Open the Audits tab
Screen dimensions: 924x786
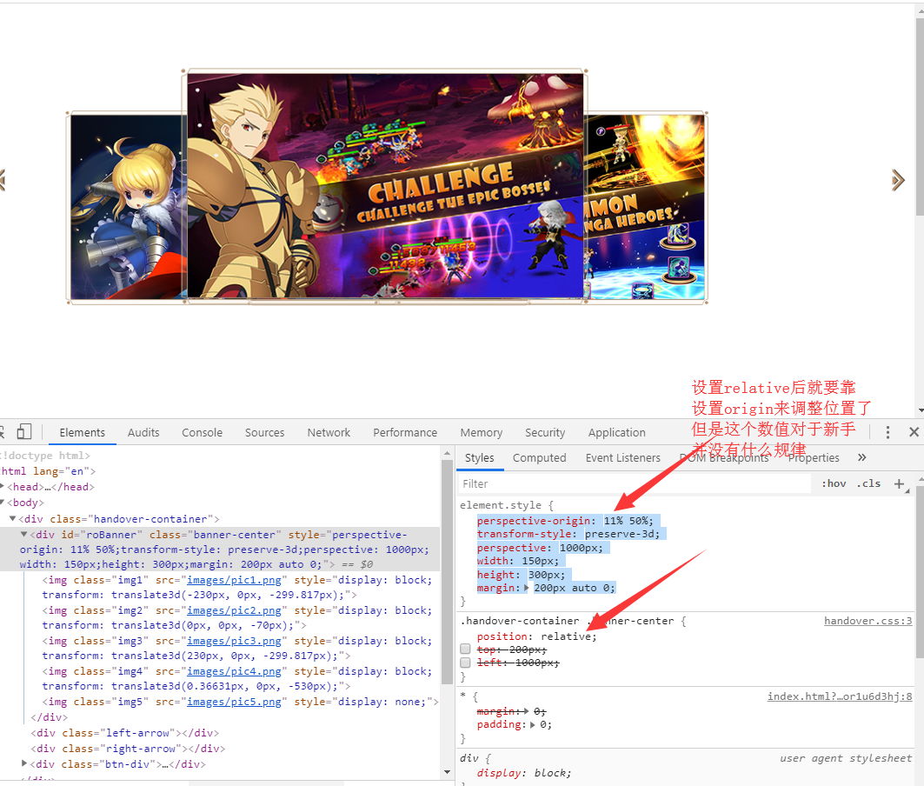[x=143, y=432]
